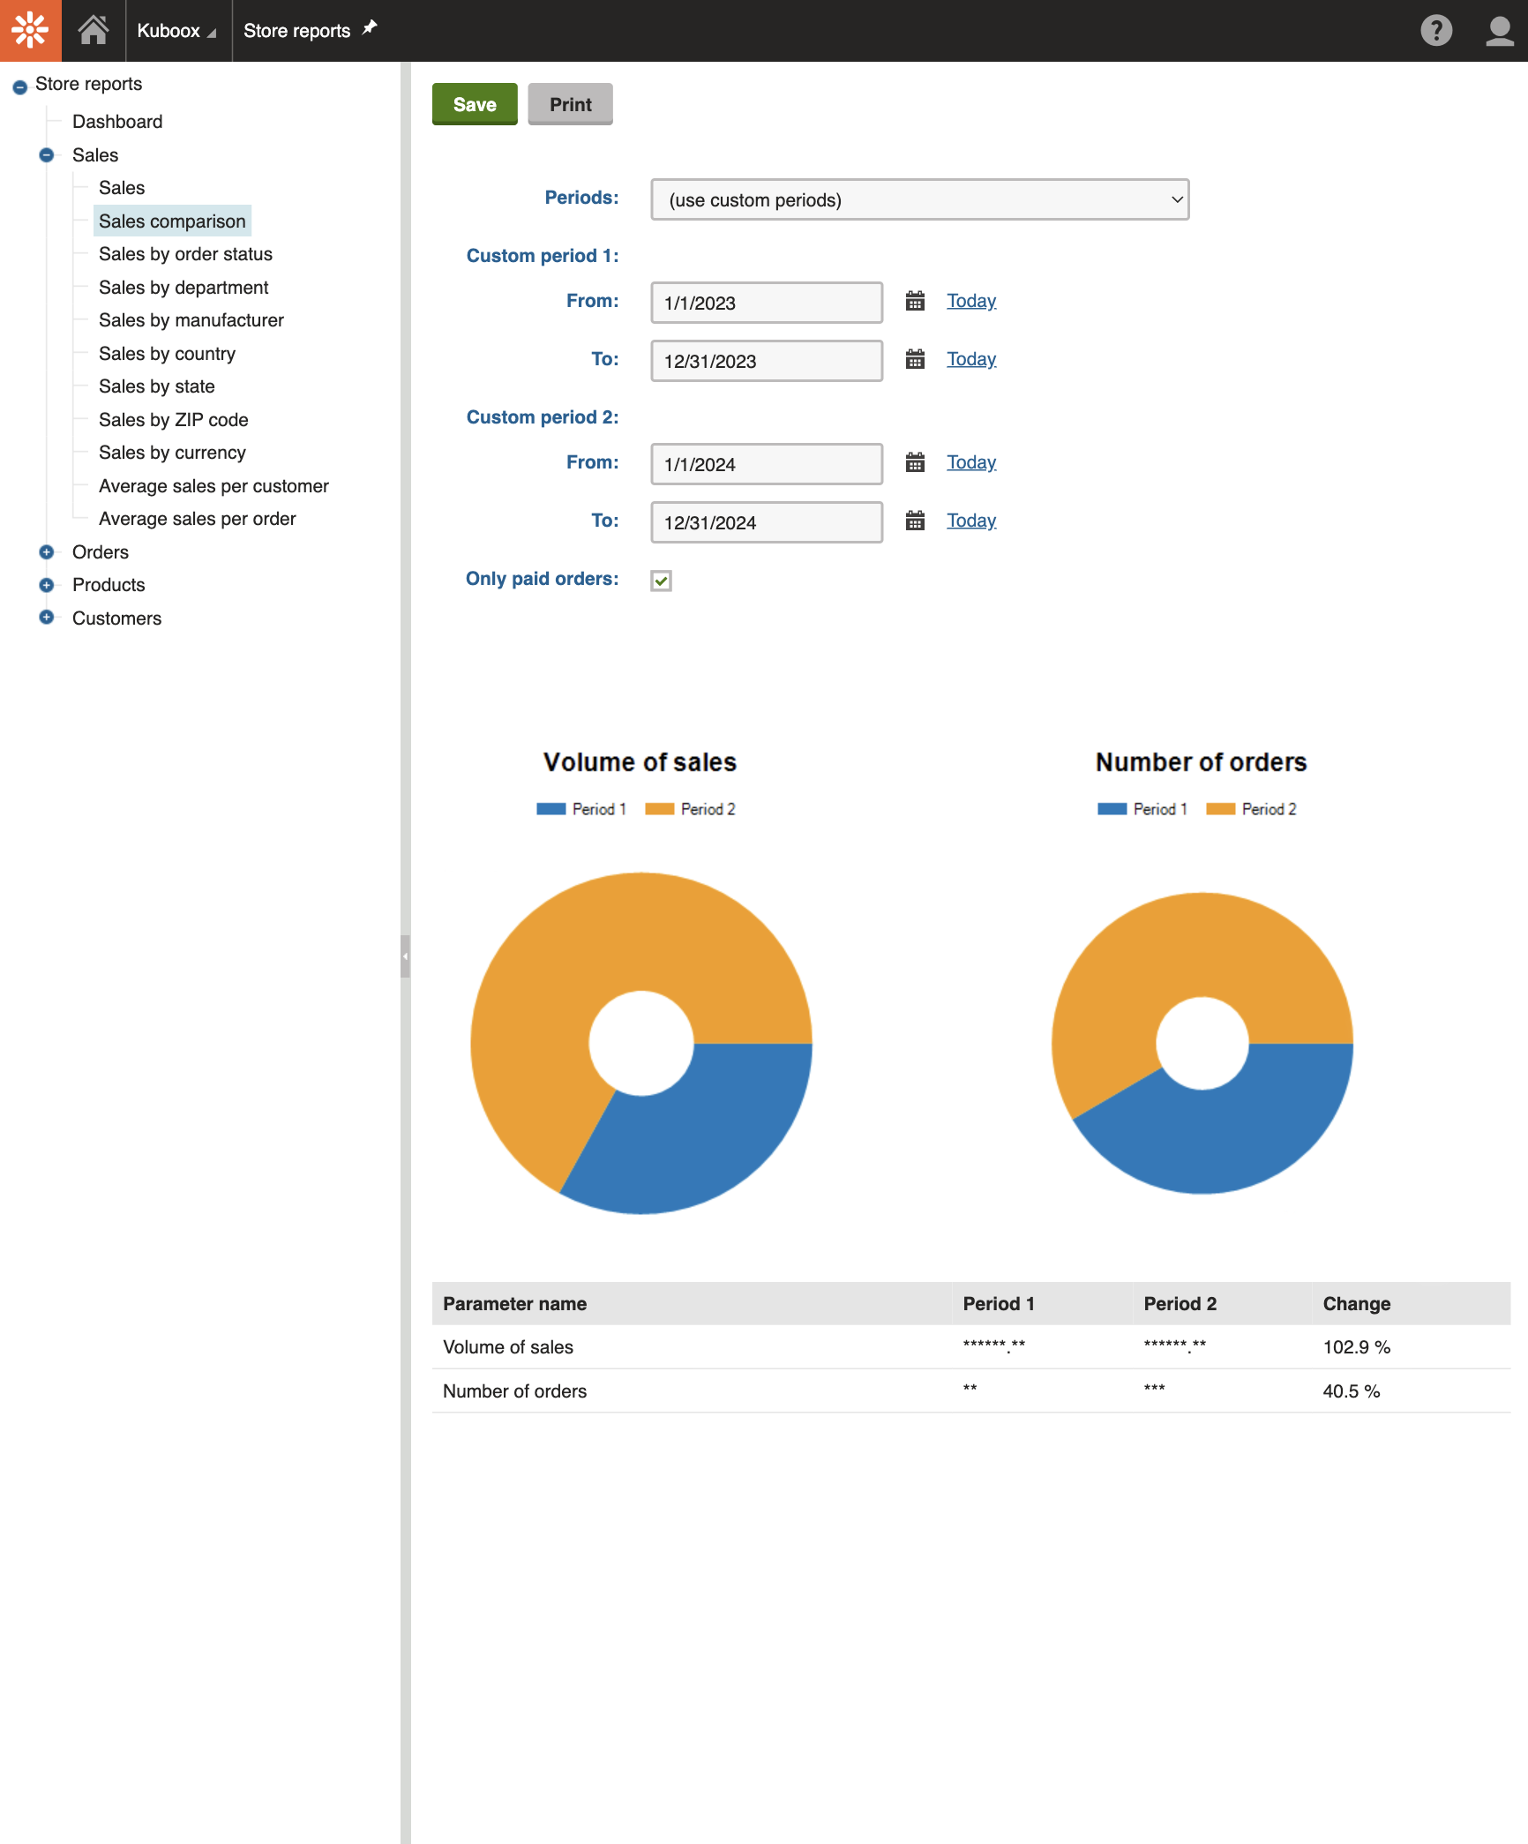Open calendar for period 1 To date
The height and width of the screenshot is (1844, 1528).
[915, 360]
